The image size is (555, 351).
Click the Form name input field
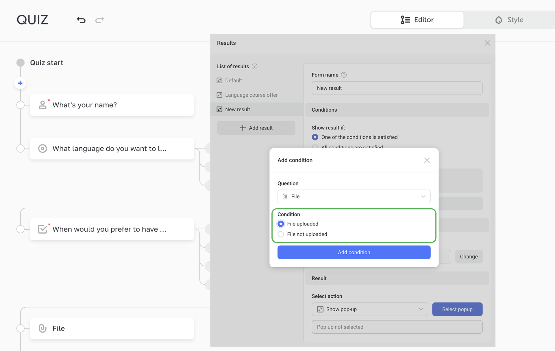pyautogui.click(x=397, y=88)
